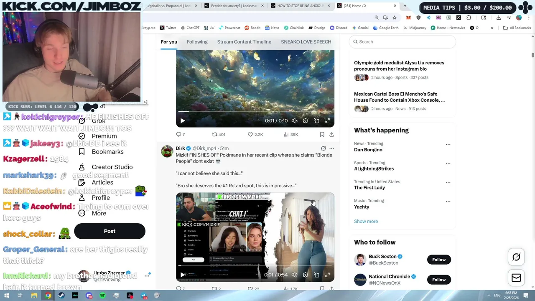View analytics showing 39K views
535x301 pixels.
290,134
